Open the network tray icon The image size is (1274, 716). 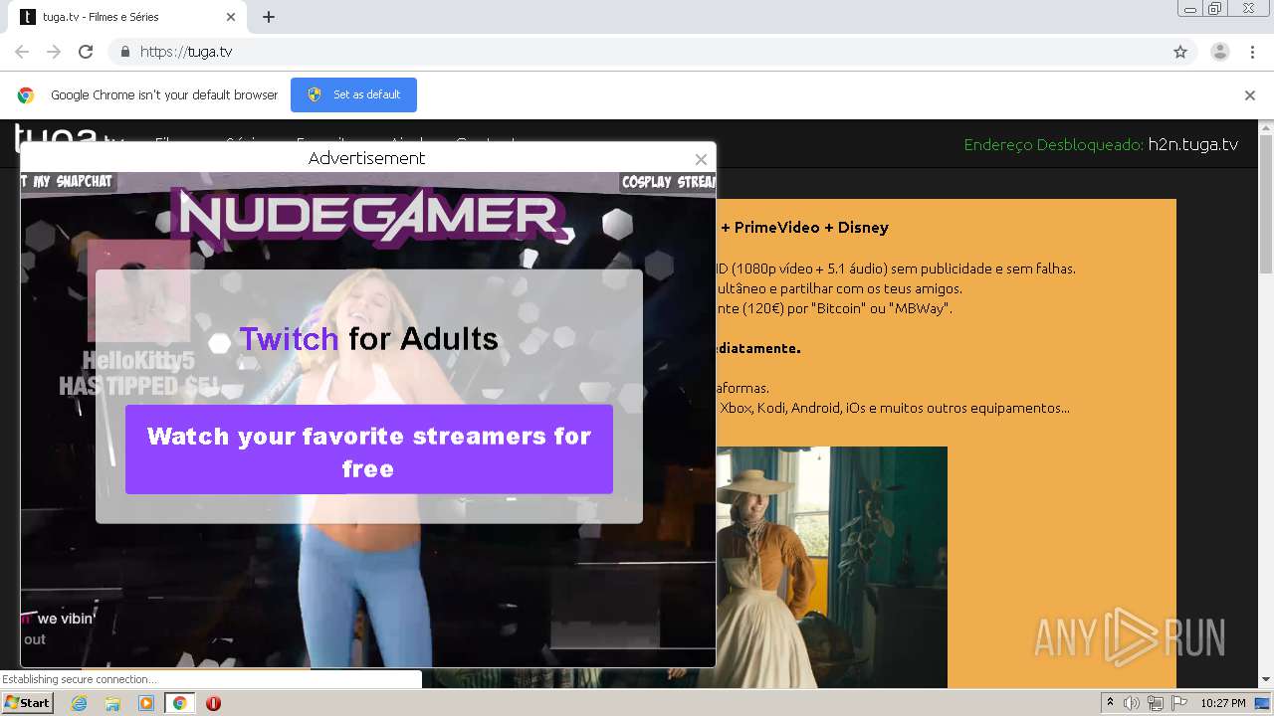pos(1156,703)
